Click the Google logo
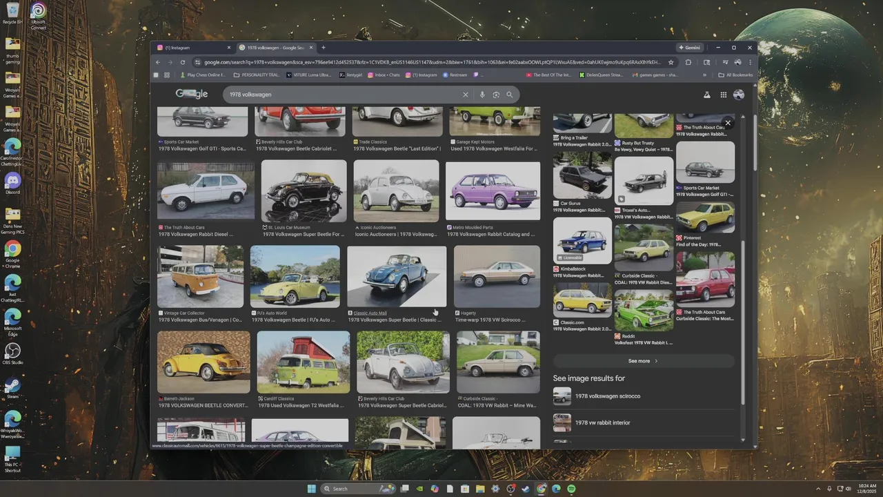 (x=191, y=94)
